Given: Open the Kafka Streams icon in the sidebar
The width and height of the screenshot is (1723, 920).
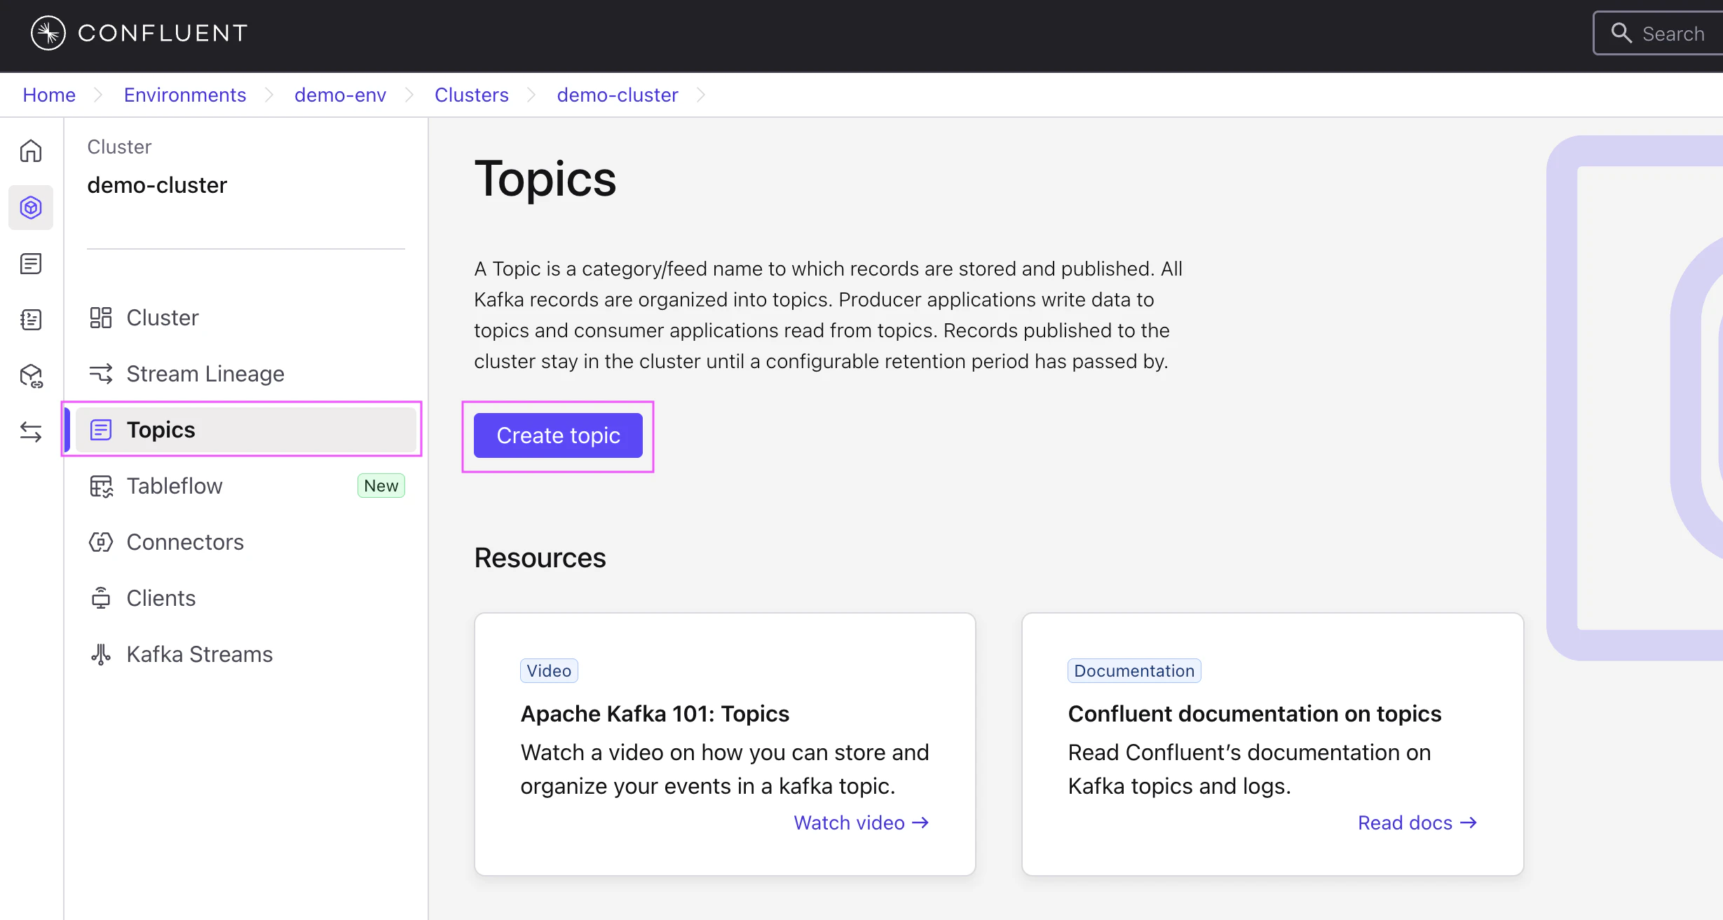Looking at the screenshot, I should 101,654.
